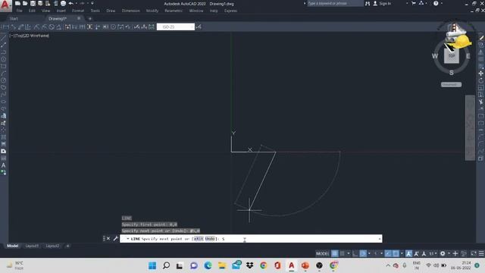Expand the Snap mode dropdown arrow
The width and height of the screenshot is (485, 273).
coord(349,253)
